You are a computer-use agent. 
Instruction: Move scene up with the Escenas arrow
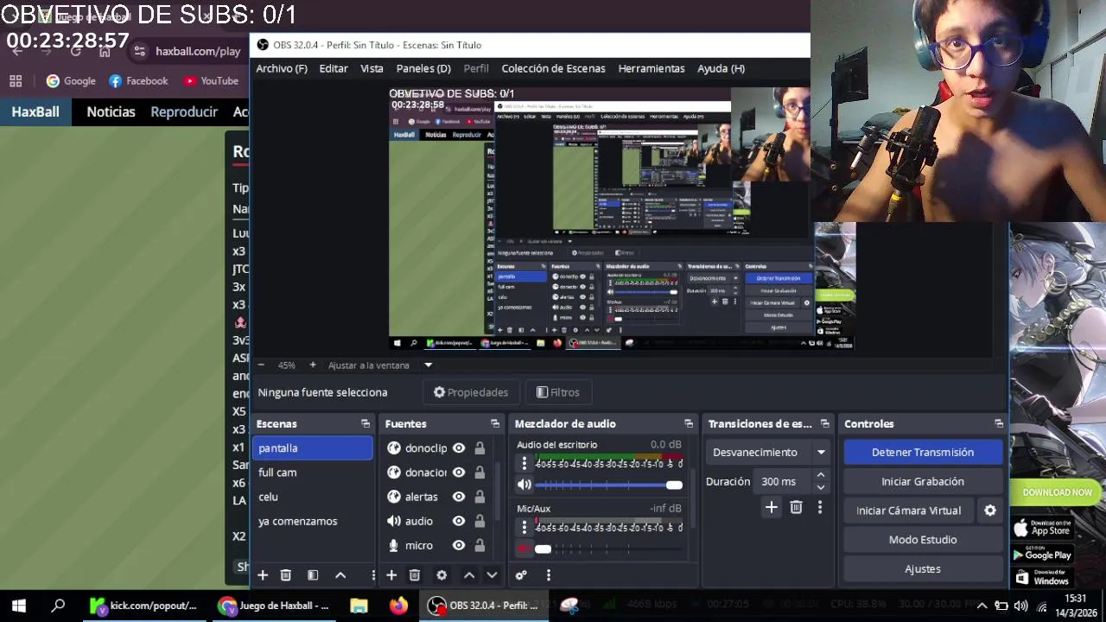[x=340, y=575]
